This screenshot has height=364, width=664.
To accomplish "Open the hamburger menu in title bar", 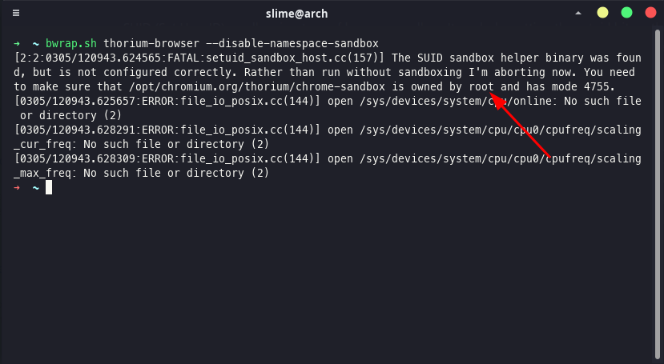I will pyautogui.click(x=16, y=13).
